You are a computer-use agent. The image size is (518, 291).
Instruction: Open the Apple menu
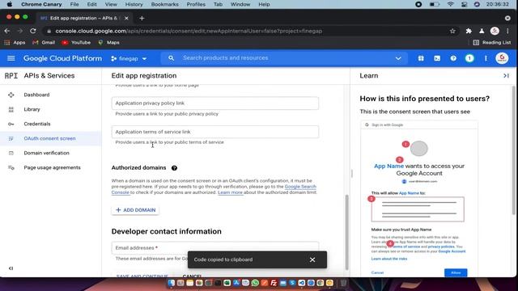[x=9, y=4]
